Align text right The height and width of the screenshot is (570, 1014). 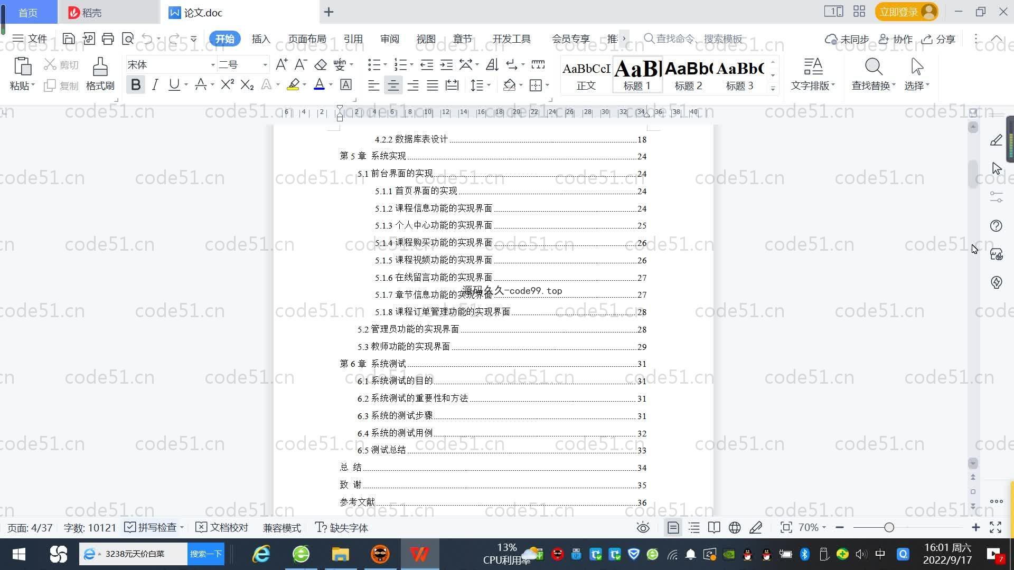click(413, 84)
